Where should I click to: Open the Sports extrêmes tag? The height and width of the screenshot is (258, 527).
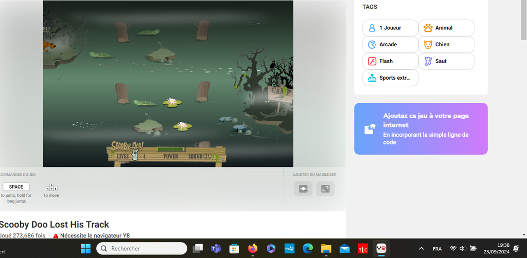tap(390, 78)
